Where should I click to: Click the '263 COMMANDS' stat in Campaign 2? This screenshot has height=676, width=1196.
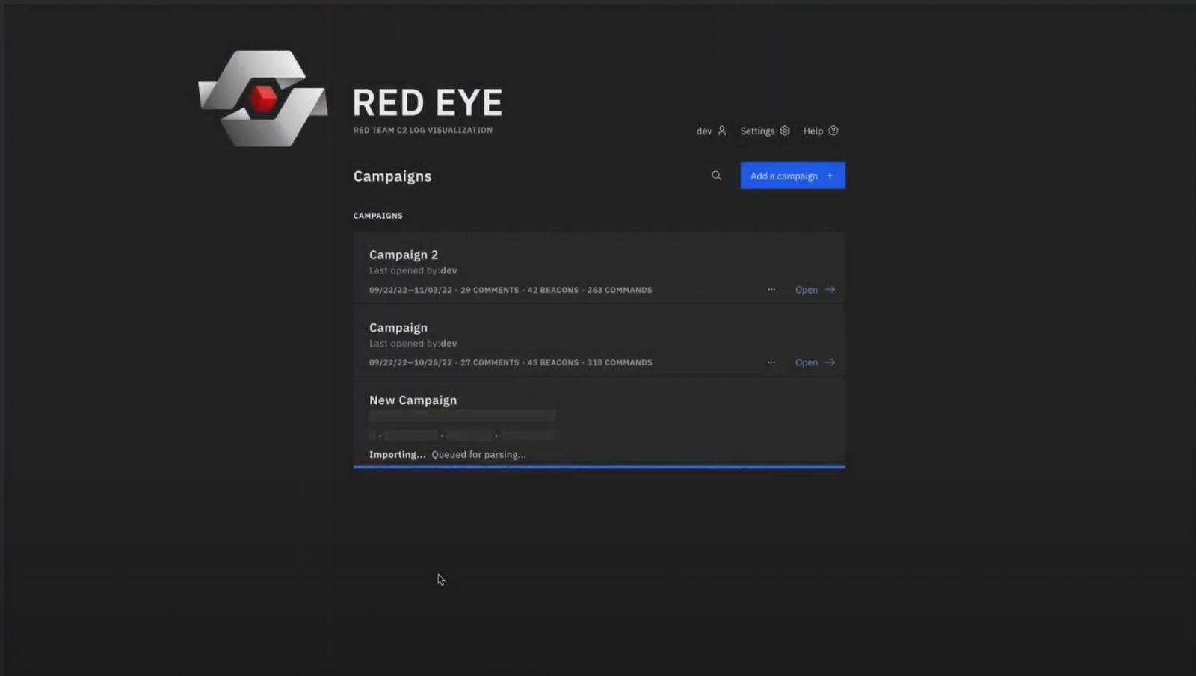620,290
